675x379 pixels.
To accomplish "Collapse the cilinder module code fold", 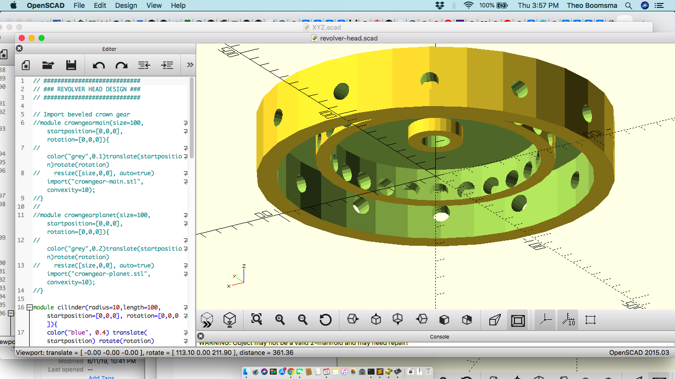I will [29, 307].
